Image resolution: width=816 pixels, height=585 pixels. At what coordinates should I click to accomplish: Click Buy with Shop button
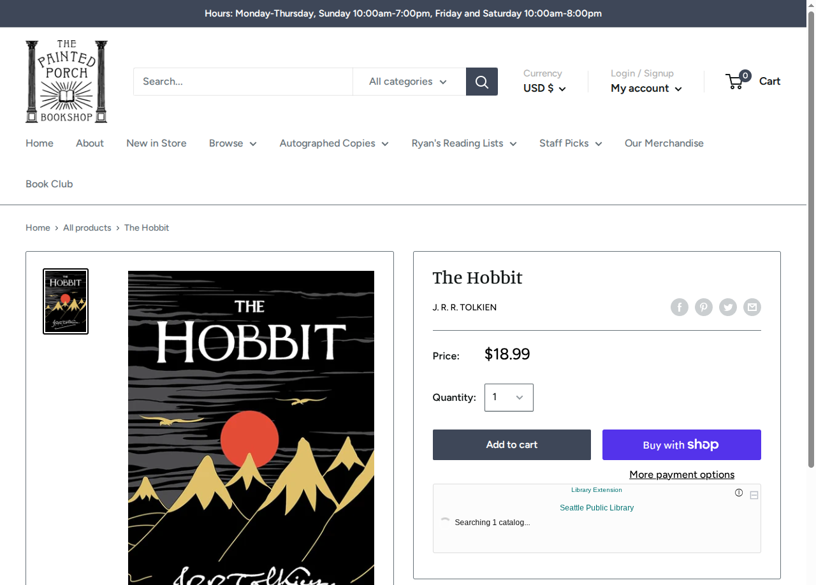click(681, 445)
